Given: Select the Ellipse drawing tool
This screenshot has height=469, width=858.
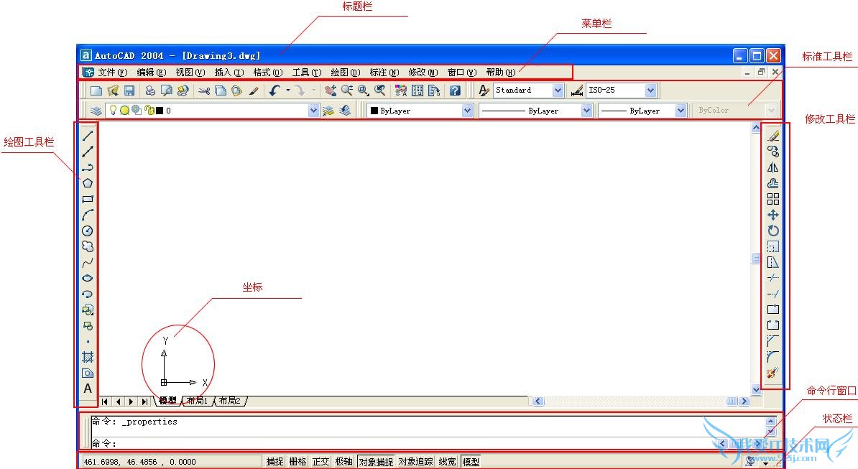Looking at the screenshot, I should pyautogui.click(x=88, y=278).
